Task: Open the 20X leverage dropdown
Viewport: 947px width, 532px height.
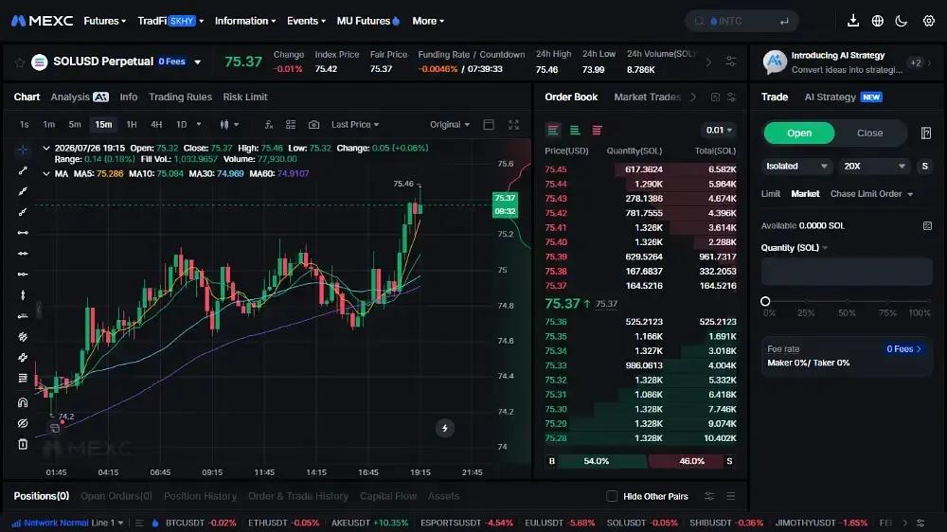Action: pos(874,166)
